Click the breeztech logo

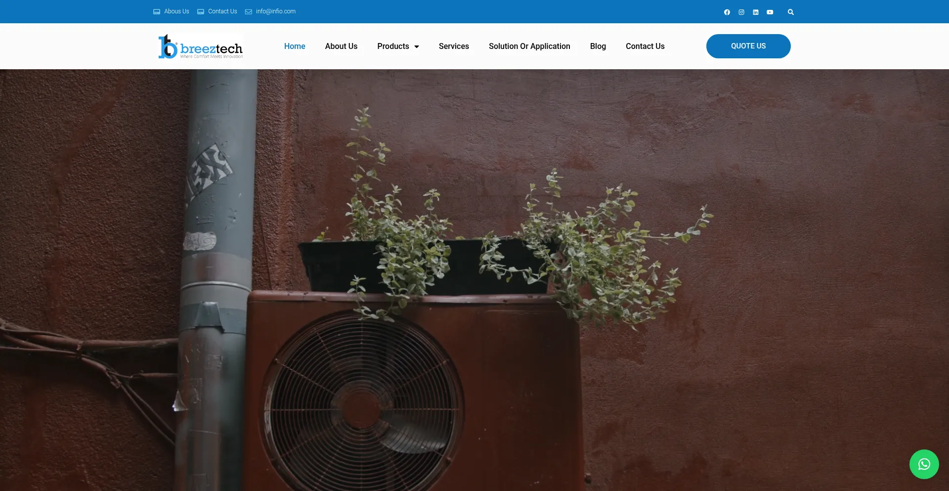201,46
